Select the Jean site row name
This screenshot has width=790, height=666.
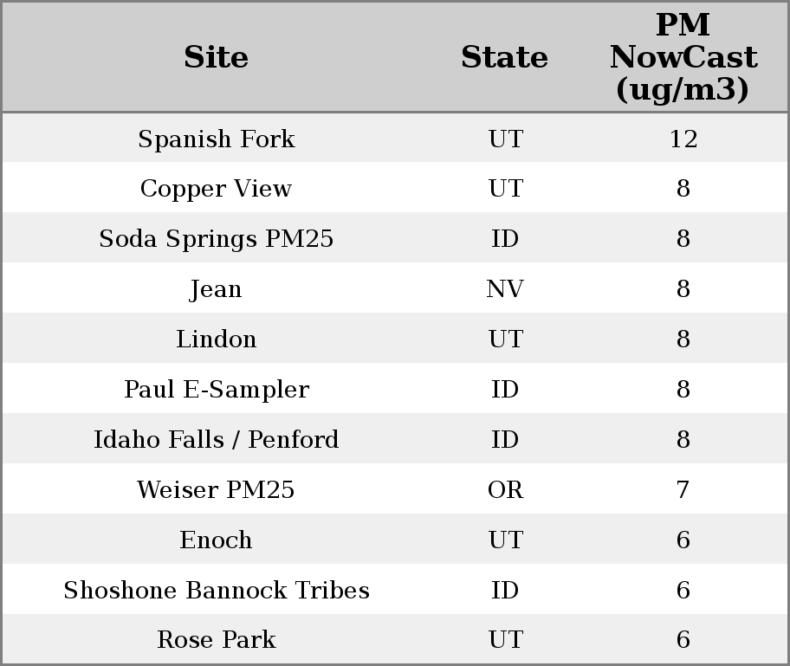(217, 289)
